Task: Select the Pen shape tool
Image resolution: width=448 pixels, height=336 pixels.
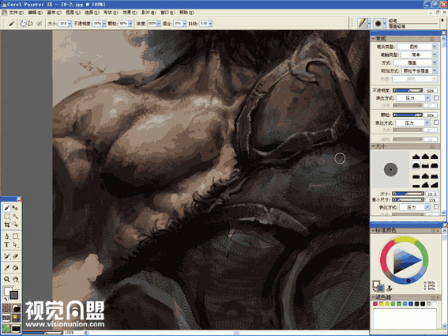Action: [x=7, y=236]
